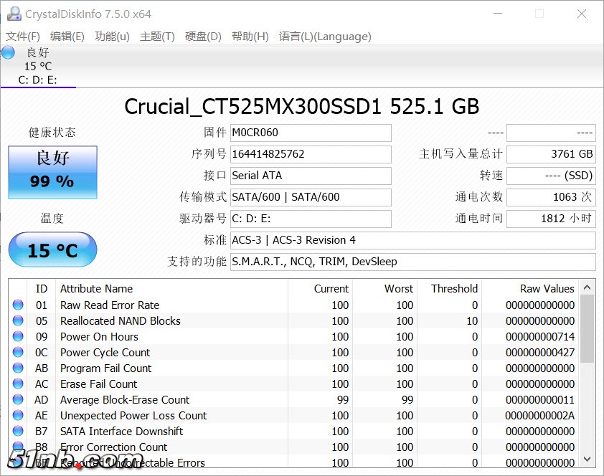The width and height of the screenshot is (604, 476).
Task: Click the 良好 99% health status button
Action: [x=52, y=172]
